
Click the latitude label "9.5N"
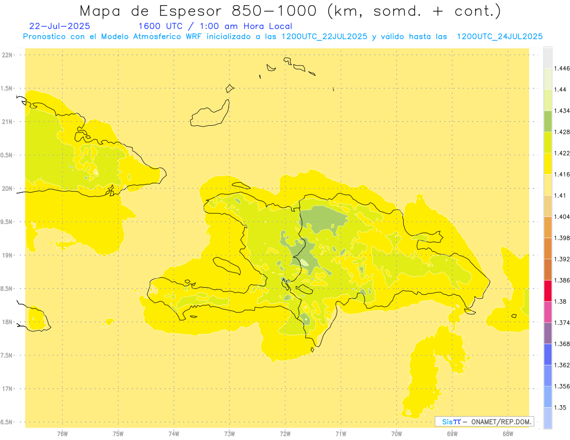pos(6,222)
